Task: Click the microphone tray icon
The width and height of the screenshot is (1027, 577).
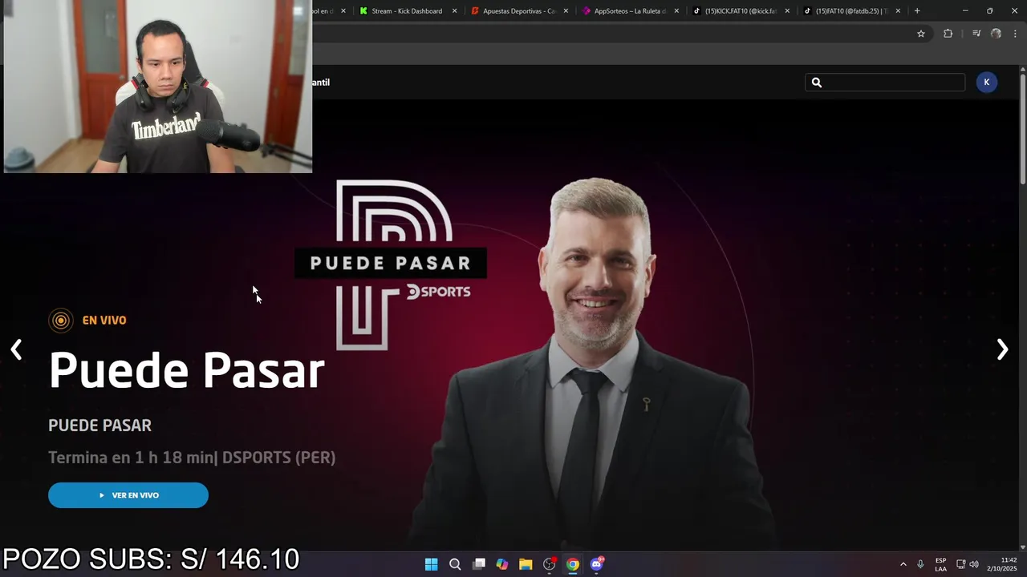Action: pyautogui.click(x=920, y=564)
